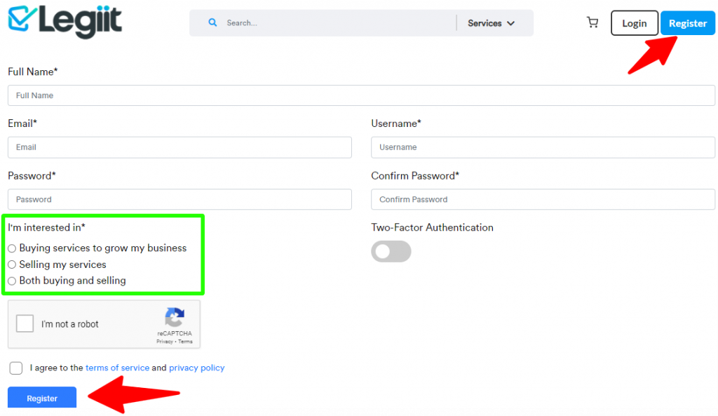718x416 pixels.
Task: Click the Full Name input
Action: [361, 95]
